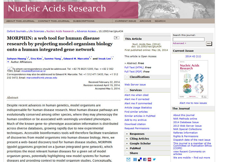This screenshot has width=225, height=162.
Task: Open 2013 Web Server Issue link
Action: (x=187, y=126)
